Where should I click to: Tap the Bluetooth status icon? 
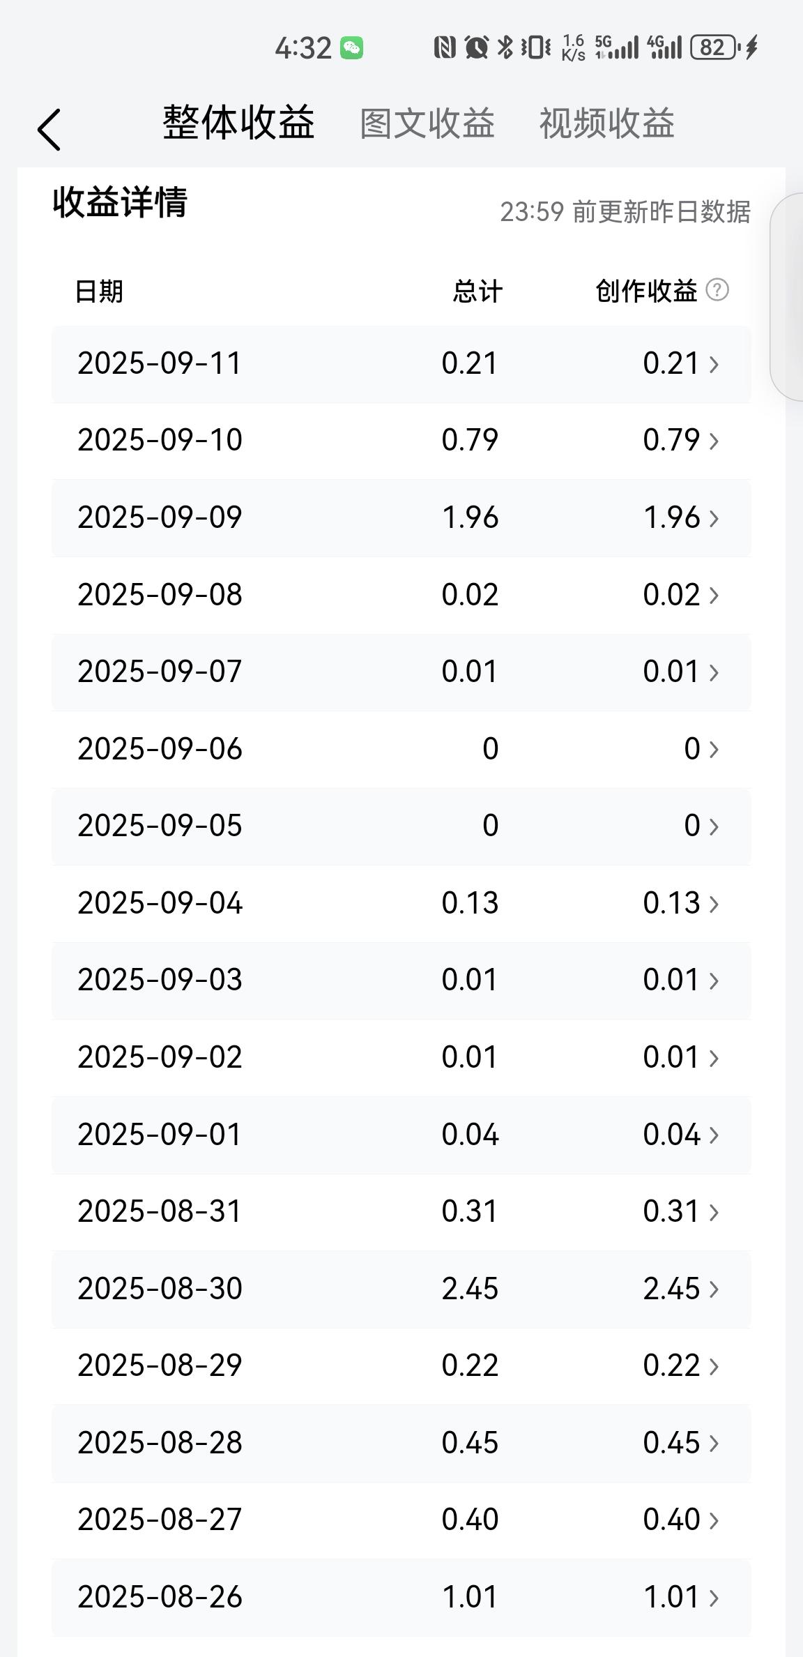(x=505, y=47)
